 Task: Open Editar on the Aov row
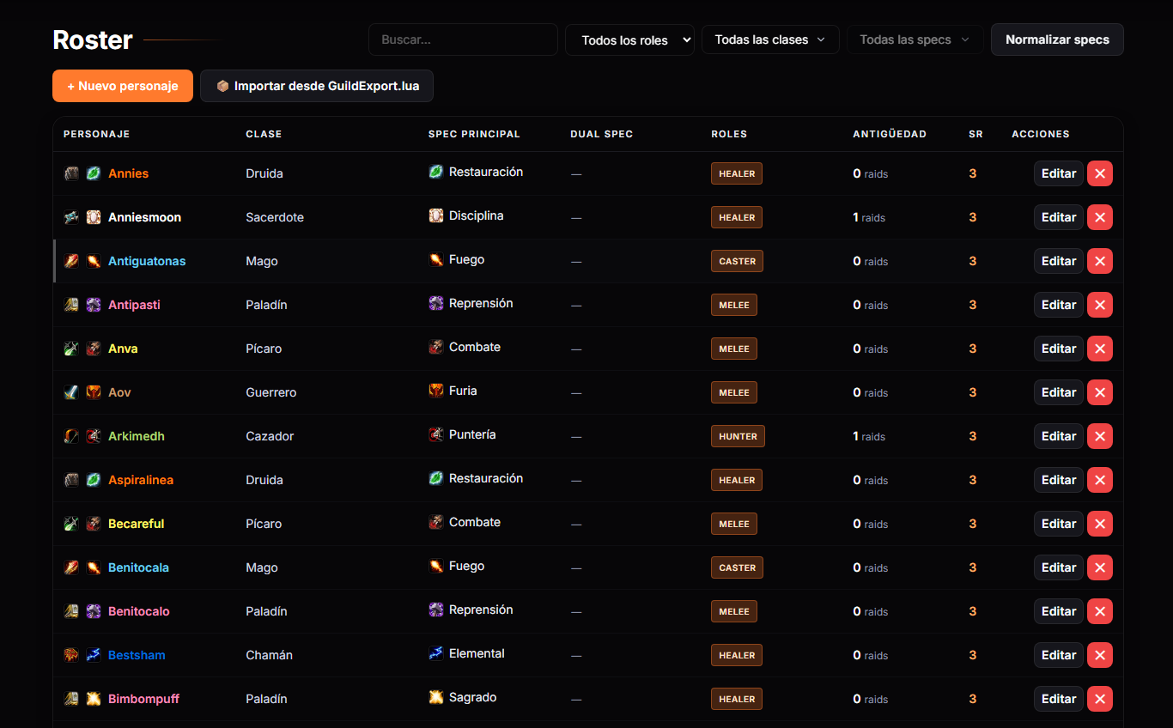tap(1059, 392)
